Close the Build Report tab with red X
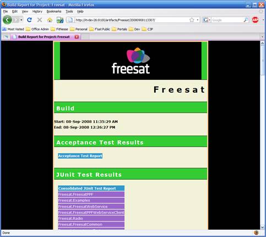 77,37
